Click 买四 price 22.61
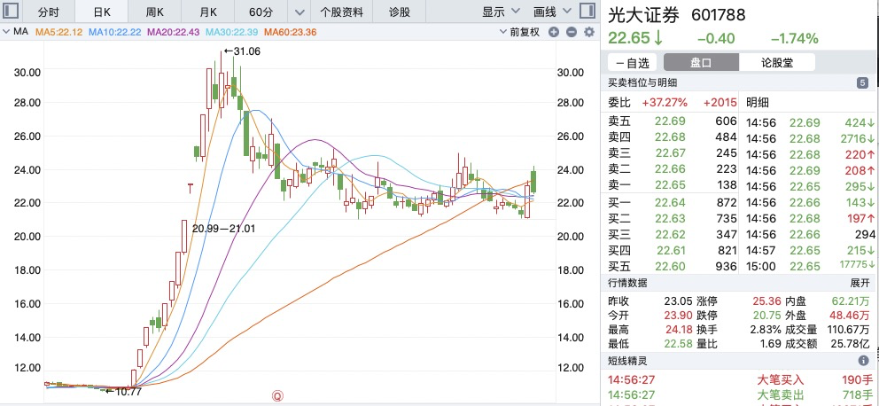Screen dimensions: 879x406 tap(671, 250)
